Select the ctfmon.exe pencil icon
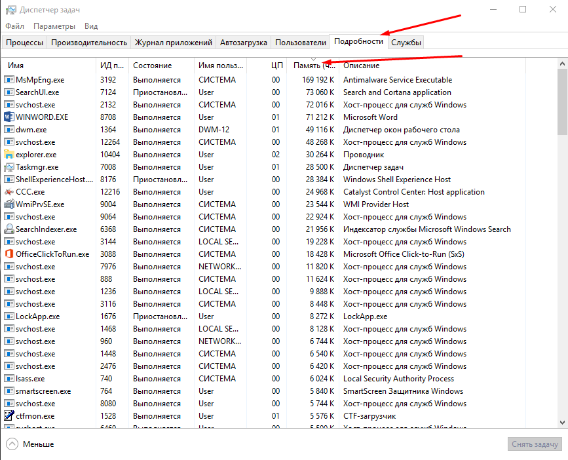Screen dimensions: 568x460 9,416
